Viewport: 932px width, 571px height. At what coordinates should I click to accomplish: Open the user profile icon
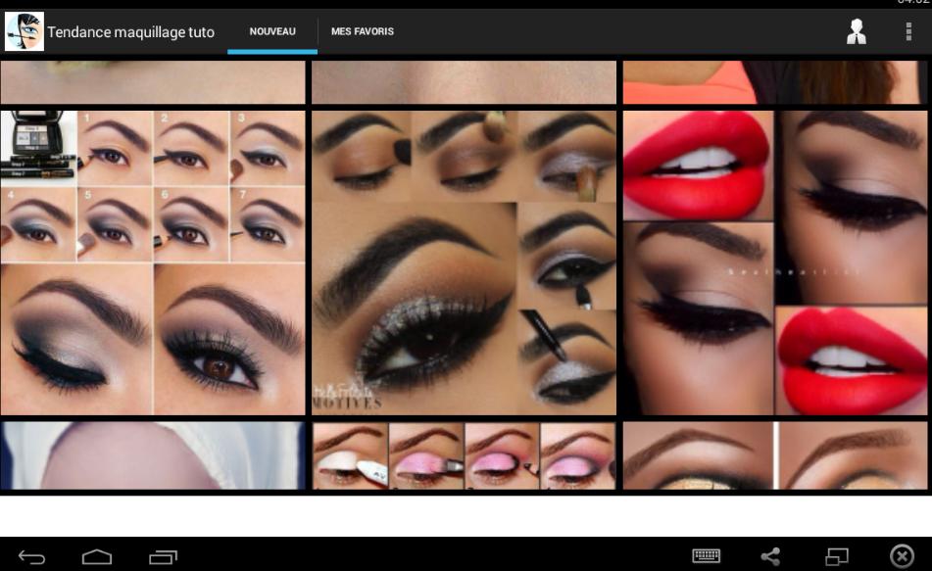click(x=857, y=31)
